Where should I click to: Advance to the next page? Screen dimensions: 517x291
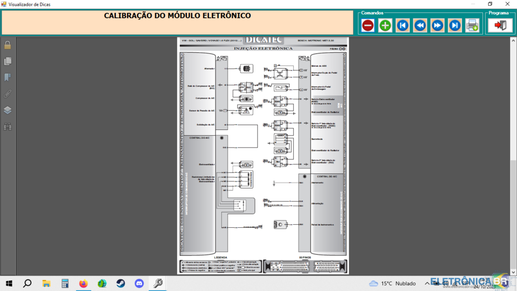[437, 25]
